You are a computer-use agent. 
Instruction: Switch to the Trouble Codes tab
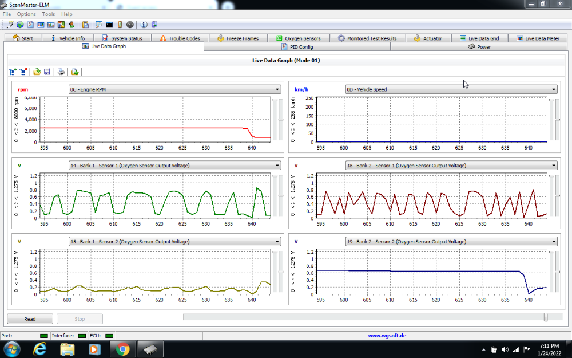click(x=180, y=38)
